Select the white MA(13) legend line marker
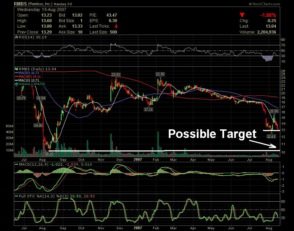 click(x=17, y=81)
